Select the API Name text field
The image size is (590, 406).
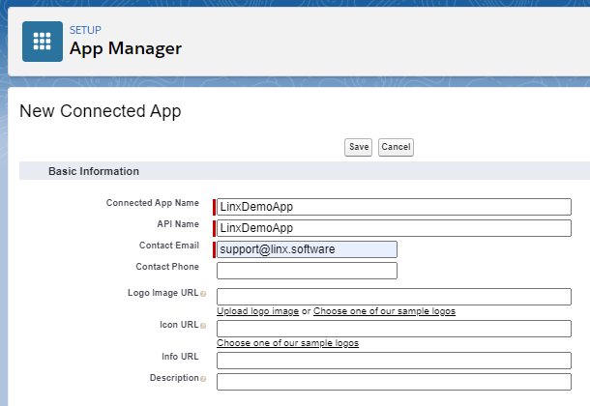click(x=394, y=228)
